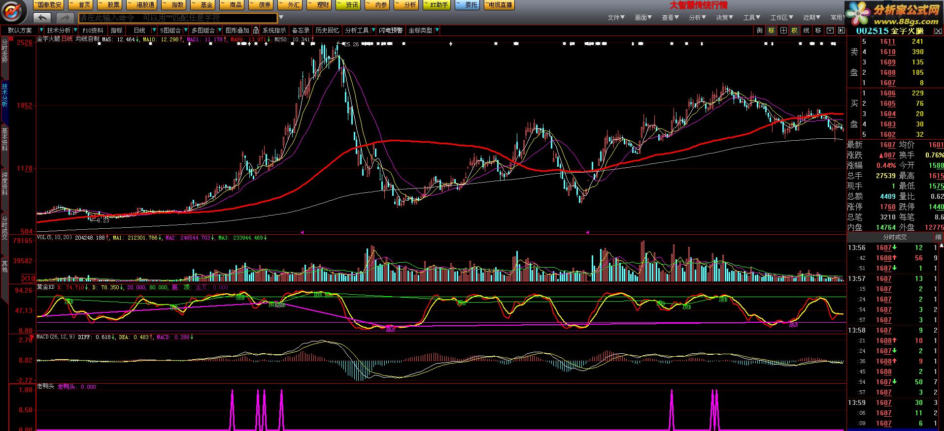Open the 商品 commodities section
This screenshot has height=431, width=944.
[x=232, y=5]
